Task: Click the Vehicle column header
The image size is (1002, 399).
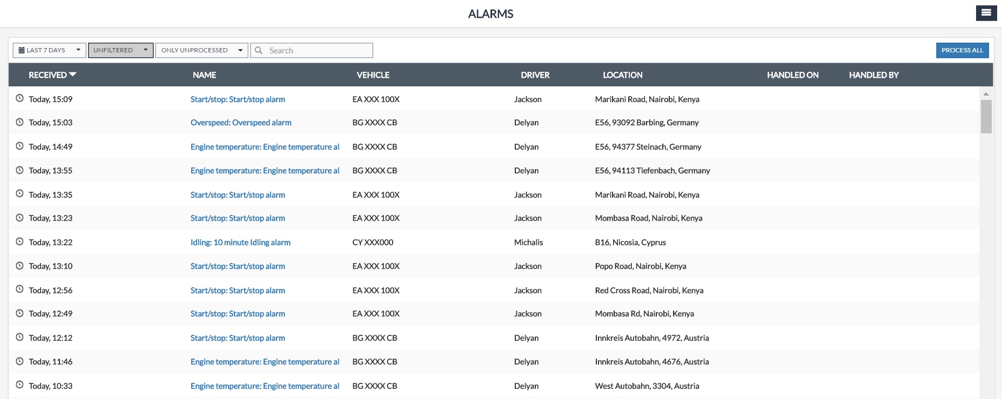Action: click(x=373, y=75)
